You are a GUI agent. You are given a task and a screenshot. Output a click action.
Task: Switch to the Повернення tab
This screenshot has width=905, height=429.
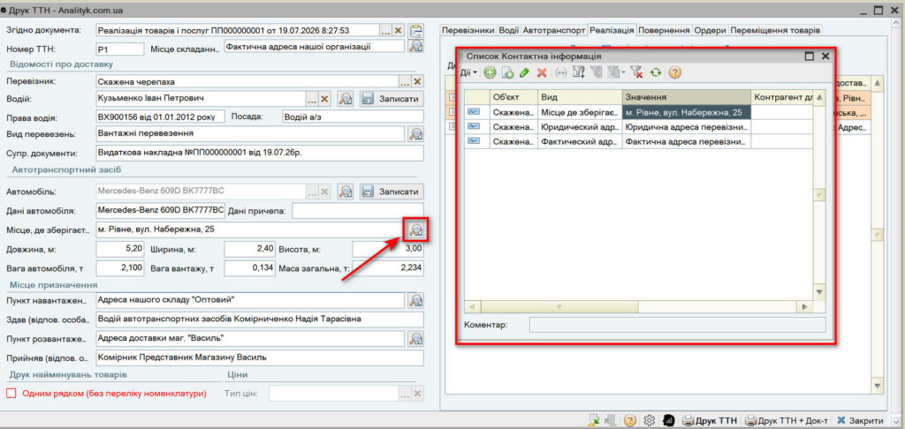[x=665, y=30]
